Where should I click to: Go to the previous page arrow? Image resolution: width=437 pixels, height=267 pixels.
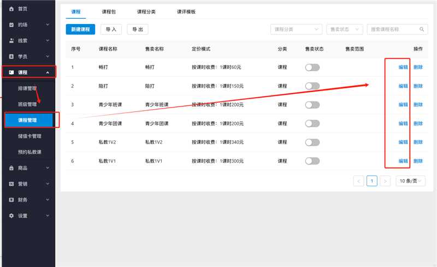tap(359, 181)
